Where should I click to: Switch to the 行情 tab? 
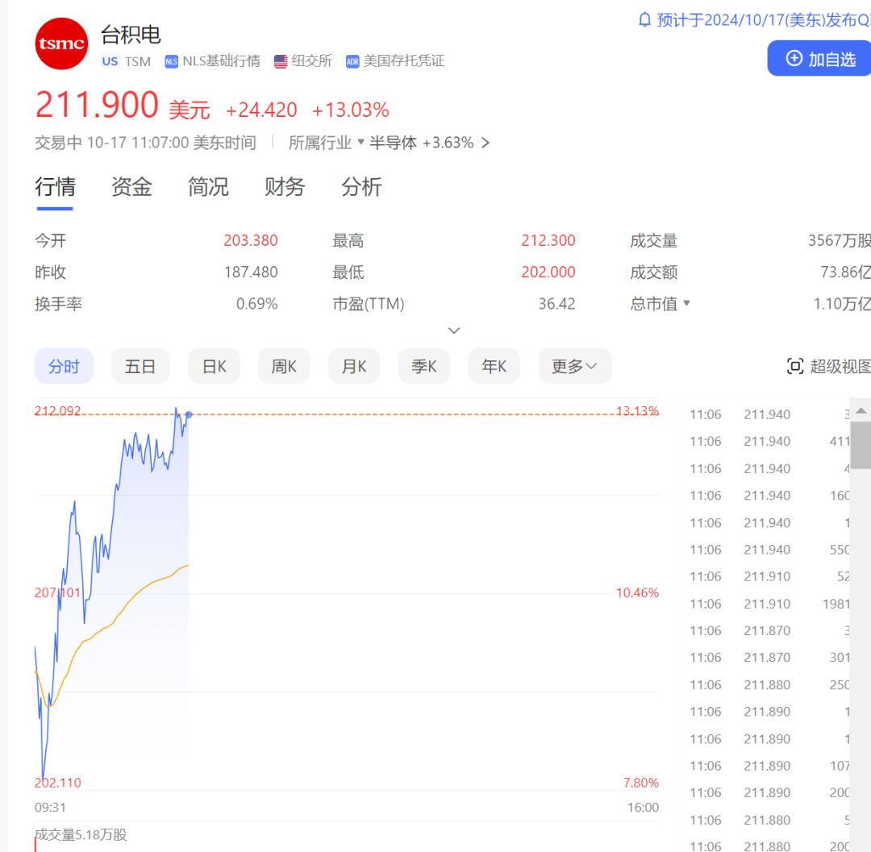pos(55,187)
